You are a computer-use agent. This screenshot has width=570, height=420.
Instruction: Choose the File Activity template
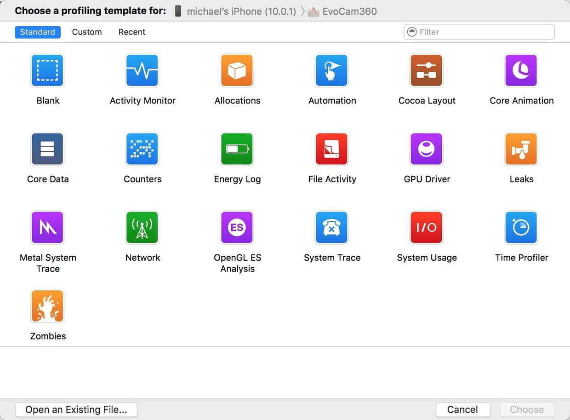[331, 149]
